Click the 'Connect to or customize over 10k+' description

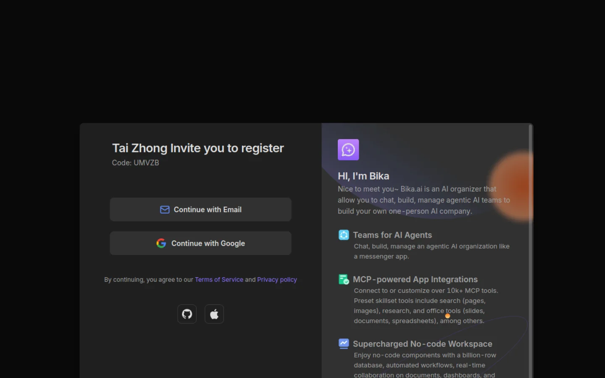(426, 306)
